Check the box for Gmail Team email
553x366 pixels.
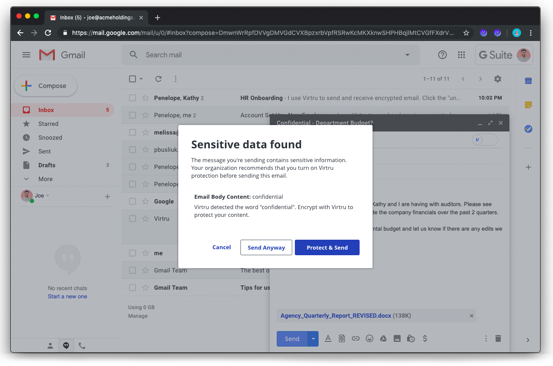point(133,270)
